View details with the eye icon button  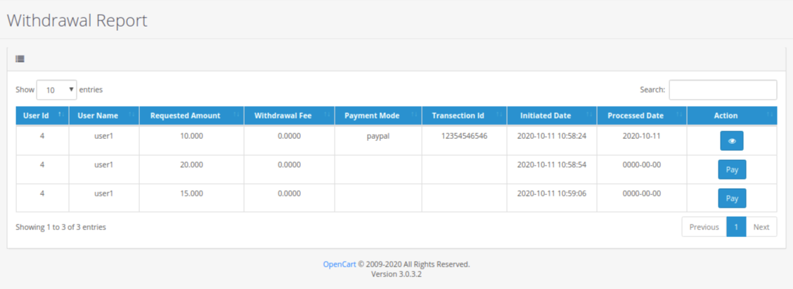click(x=731, y=141)
